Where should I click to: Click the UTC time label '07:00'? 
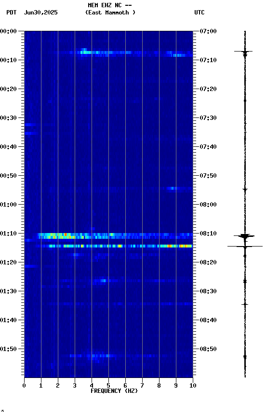pyautogui.click(x=208, y=31)
